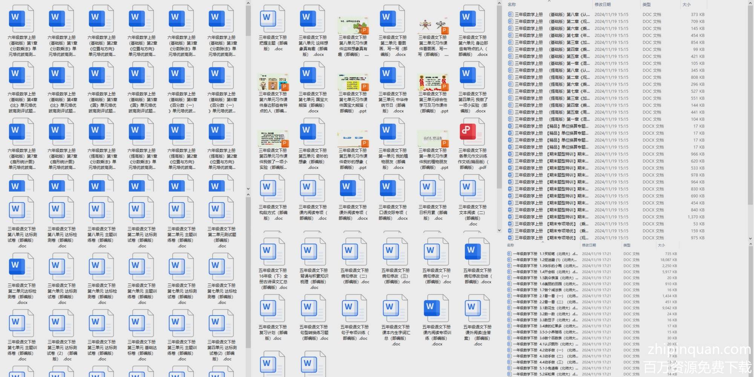Select the 第七单元 国宝大熊猫 .docx file icon

tap(313, 75)
